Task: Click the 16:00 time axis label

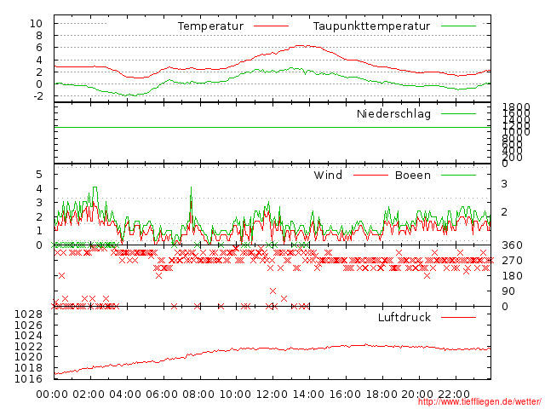Action: point(345,395)
